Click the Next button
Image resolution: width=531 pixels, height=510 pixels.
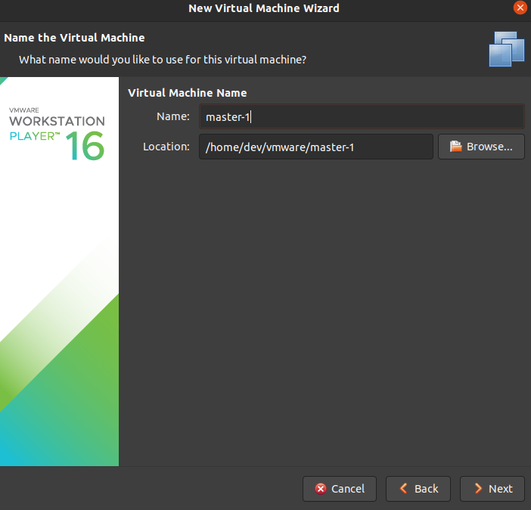[x=492, y=489]
